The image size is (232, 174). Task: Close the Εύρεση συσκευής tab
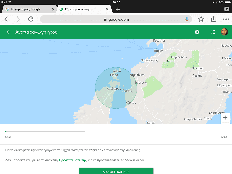click(x=107, y=9)
